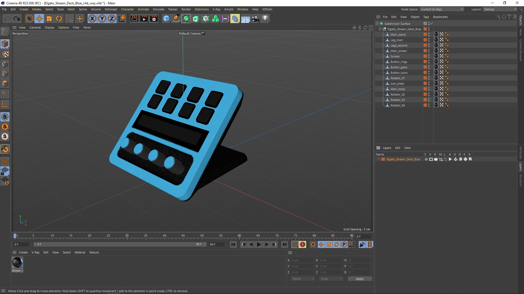Image resolution: width=524 pixels, height=294 pixels.
Task: Open the Mesh menu
Action: point(71,9)
